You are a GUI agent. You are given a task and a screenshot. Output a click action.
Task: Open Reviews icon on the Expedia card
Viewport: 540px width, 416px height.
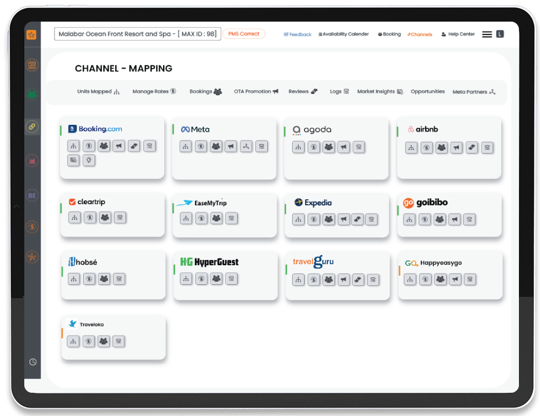(x=357, y=219)
